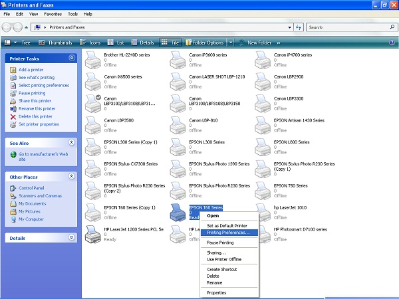
Task: Open the File menu
Action: [7, 14]
